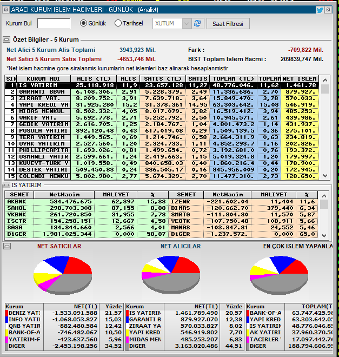Click the YEOTK sold stock row

[243, 221]
